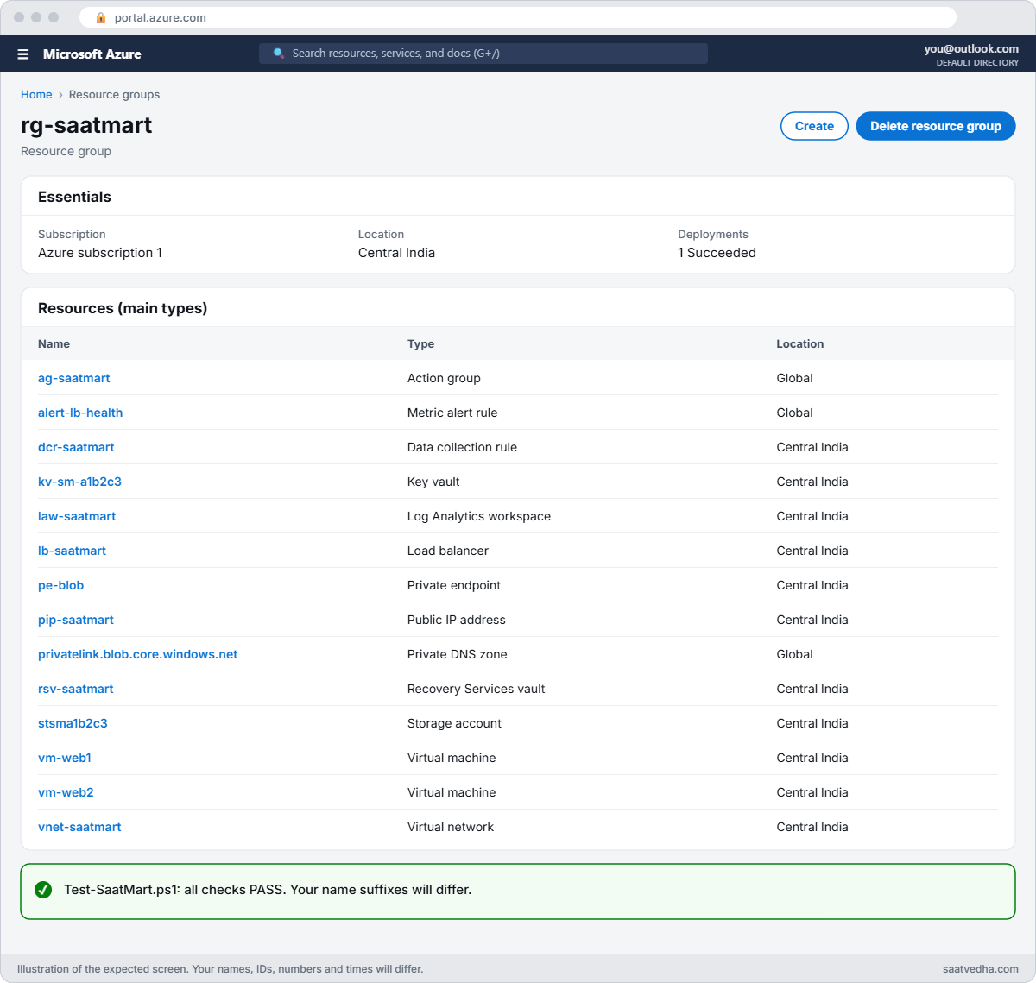Click the 'Azure subscription 1' value
Screen dimensions: 1036x983
pyautogui.click(x=100, y=253)
